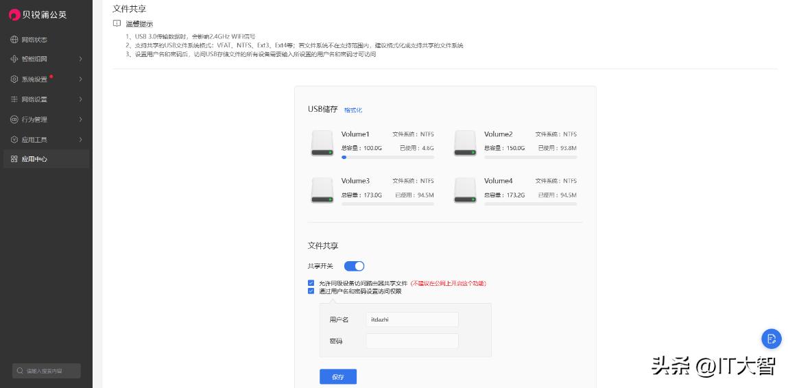
Task: Expand the 系统设置 submenu arrow
Action: click(x=80, y=80)
